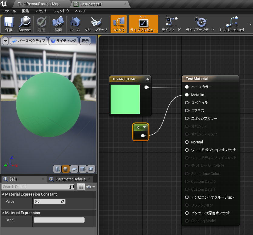Click the Clean Up (クリーンアップ) icon
253x235 pixels.
coord(96,24)
